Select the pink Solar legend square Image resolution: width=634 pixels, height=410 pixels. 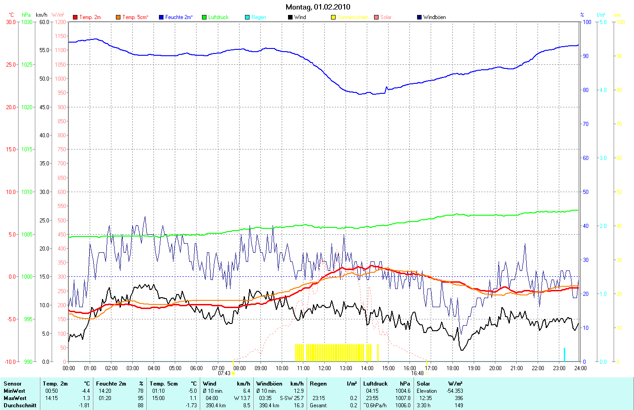(376, 17)
